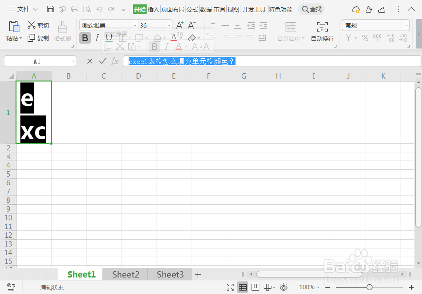Switch to the 开发工具 tab
Screen dimensions: 422x294
(x=254, y=9)
